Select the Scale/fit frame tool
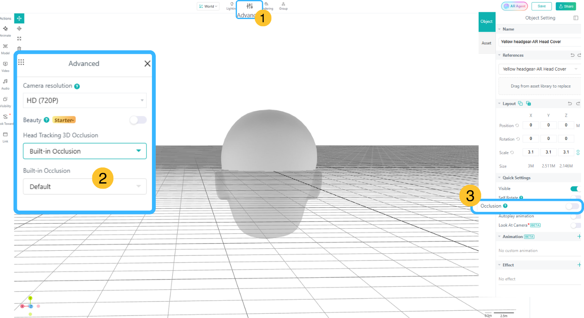This screenshot has height=318, width=584. (19, 38)
